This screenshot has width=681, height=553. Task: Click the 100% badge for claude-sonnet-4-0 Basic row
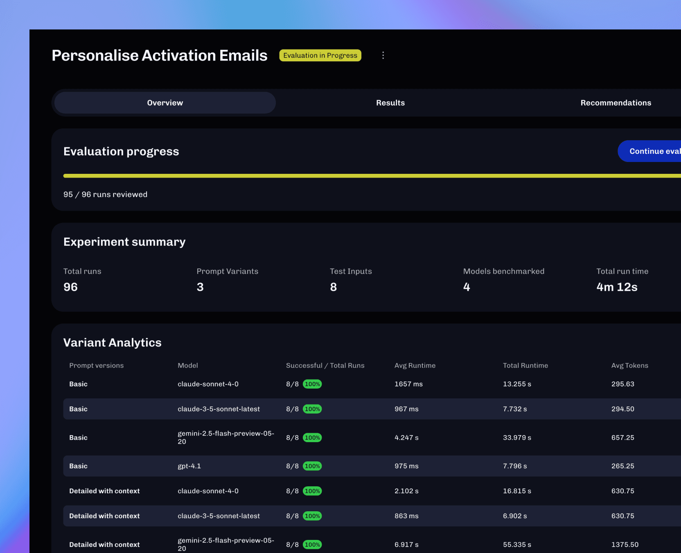point(312,384)
